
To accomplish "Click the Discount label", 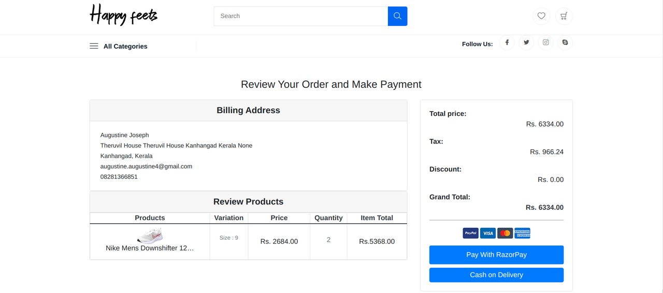I will click(x=445, y=169).
